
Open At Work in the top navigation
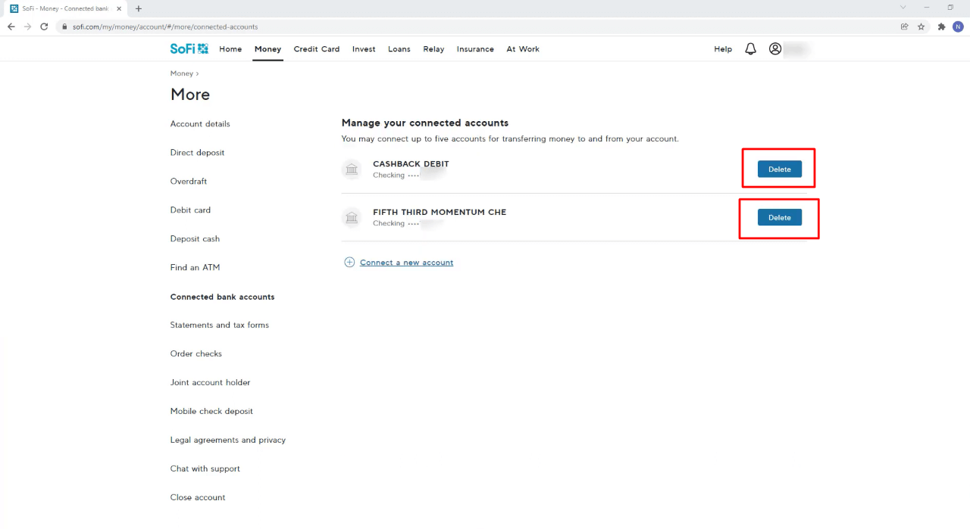(523, 49)
